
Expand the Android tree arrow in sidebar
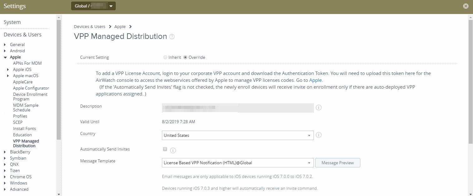click(5, 51)
